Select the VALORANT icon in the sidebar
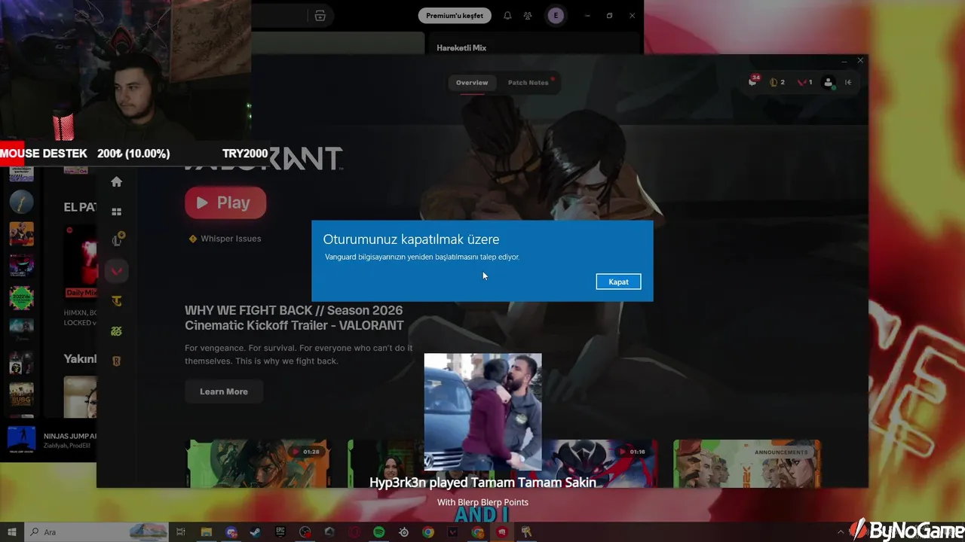The image size is (965, 542). 116,270
